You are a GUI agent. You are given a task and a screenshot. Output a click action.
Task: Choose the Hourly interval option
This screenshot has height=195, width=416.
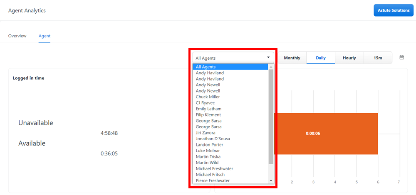point(349,58)
